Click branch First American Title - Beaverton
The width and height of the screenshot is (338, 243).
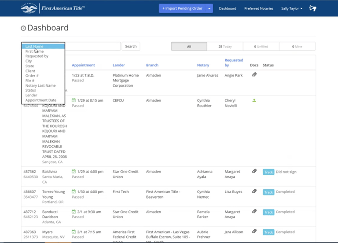[163, 194]
